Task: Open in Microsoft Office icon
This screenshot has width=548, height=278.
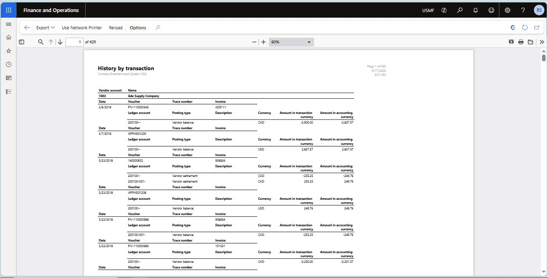Action: point(513,28)
